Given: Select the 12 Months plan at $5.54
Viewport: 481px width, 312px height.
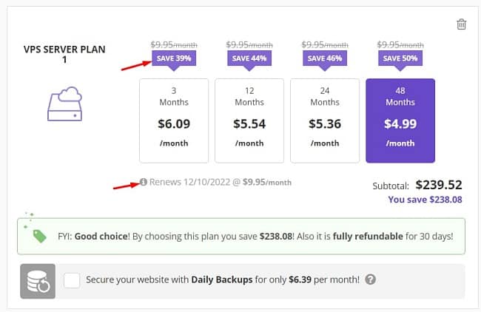Looking at the screenshot, I should (249, 121).
